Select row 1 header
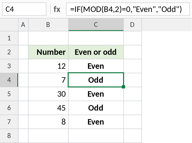The image size is (192, 143). coord(9,38)
